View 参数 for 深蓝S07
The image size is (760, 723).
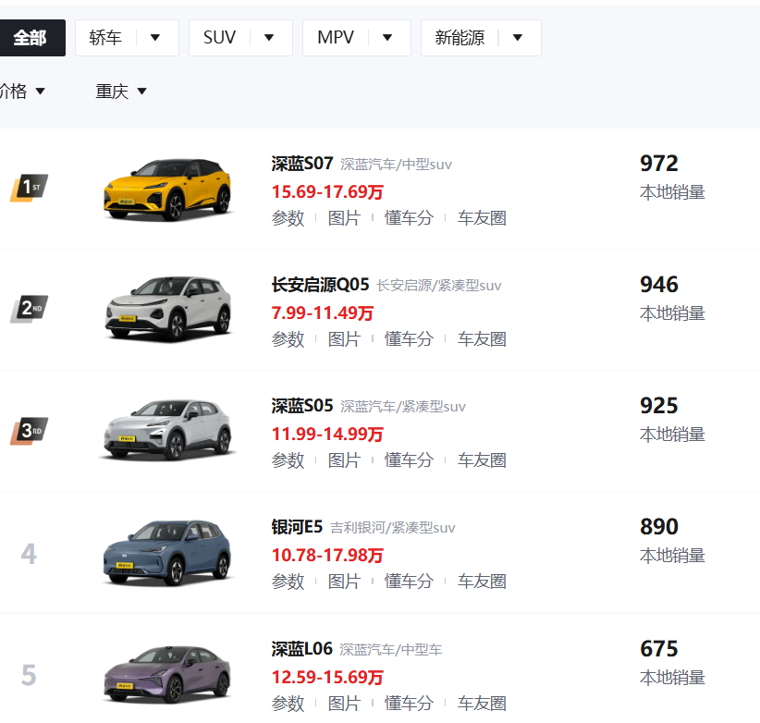[x=288, y=218]
